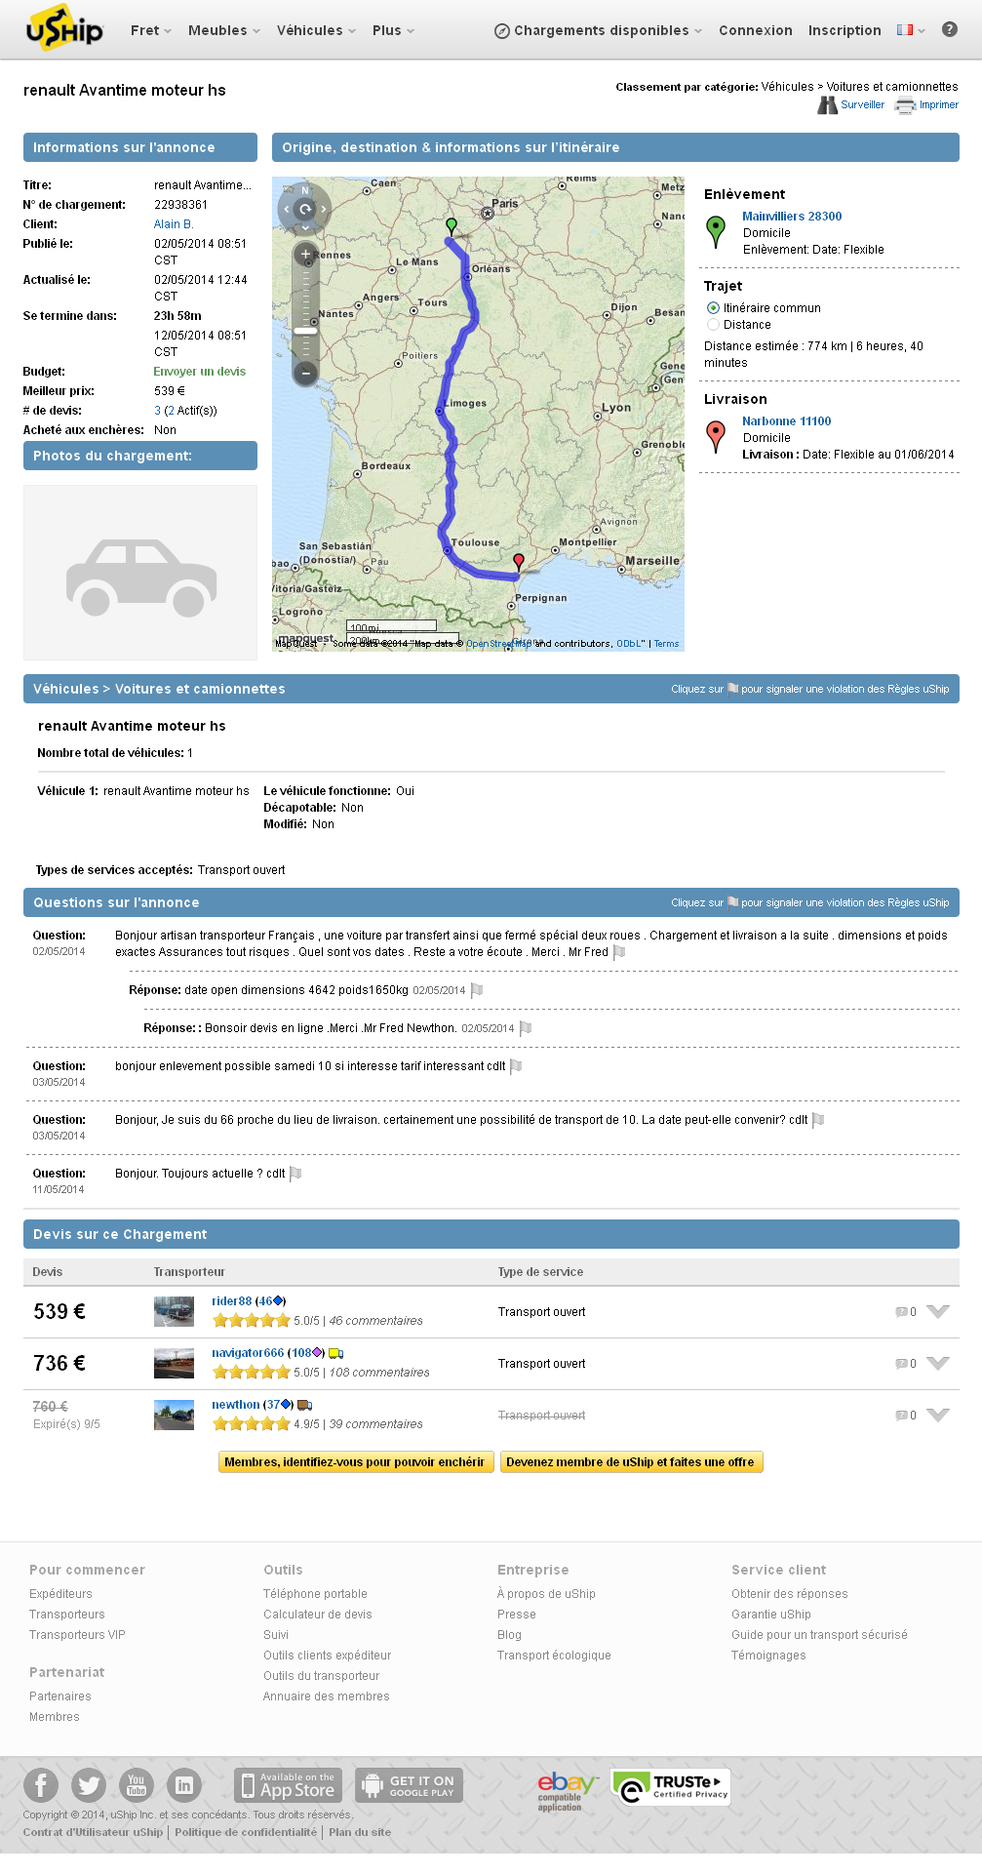Click the LinkedIn icon in footer
The width and height of the screenshot is (982, 1876).
coord(184,1785)
